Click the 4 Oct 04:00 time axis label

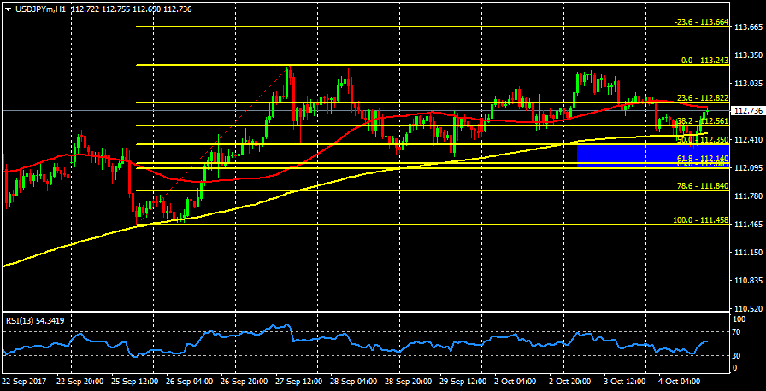click(x=681, y=380)
